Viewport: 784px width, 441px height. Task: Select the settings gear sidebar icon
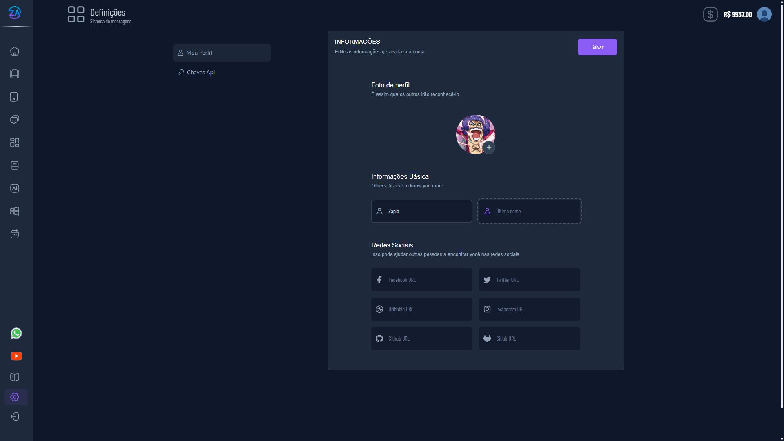click(x=15, y=397)
